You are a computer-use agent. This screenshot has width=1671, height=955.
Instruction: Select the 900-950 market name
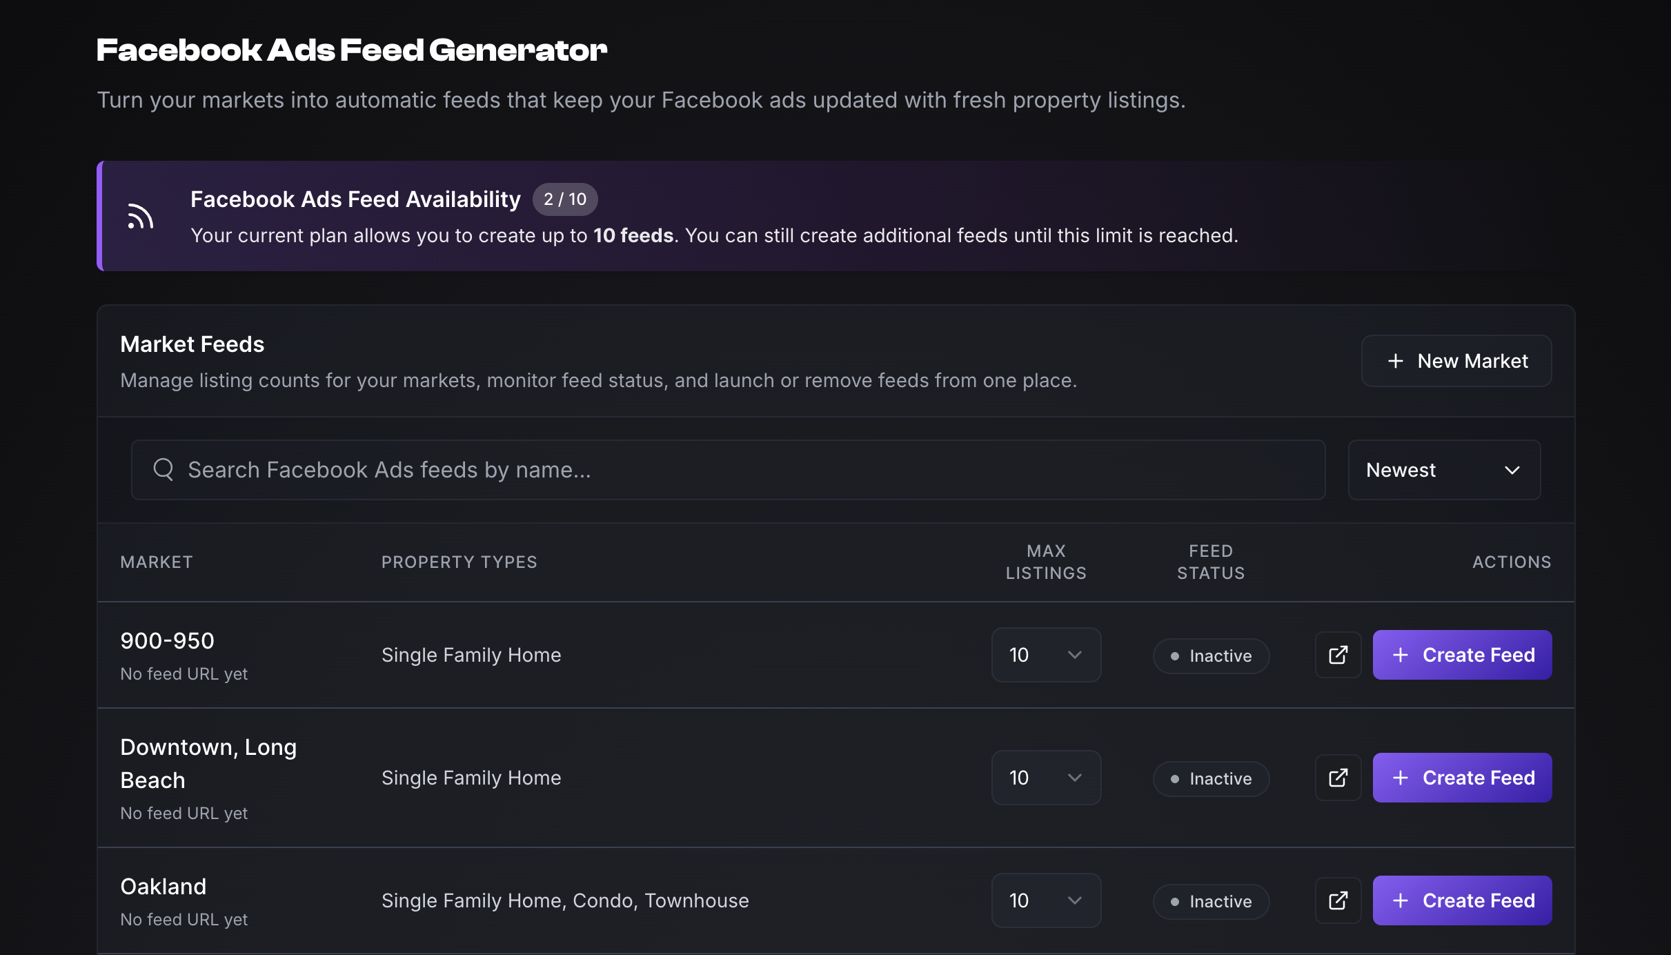click(x=168, y=641)
